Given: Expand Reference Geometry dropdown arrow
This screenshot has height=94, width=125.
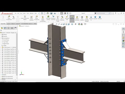Looking at the screenshot, I should (53, 22).
